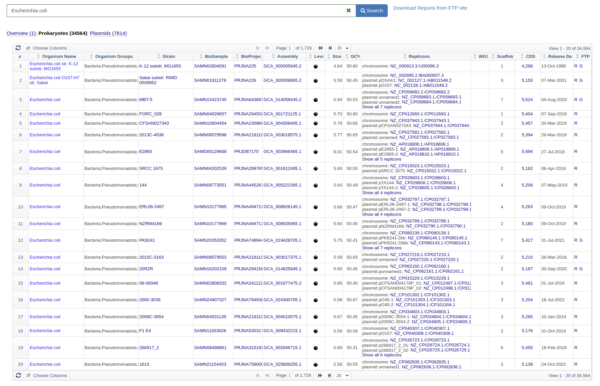Open BioProject PRJDB7170 link
Viewport: 600px width, 386px height.
246,152
